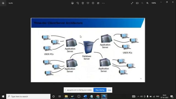Open Cortana circle icon on taskbar
The image size is (176, 99).
(x=54, y=97)
